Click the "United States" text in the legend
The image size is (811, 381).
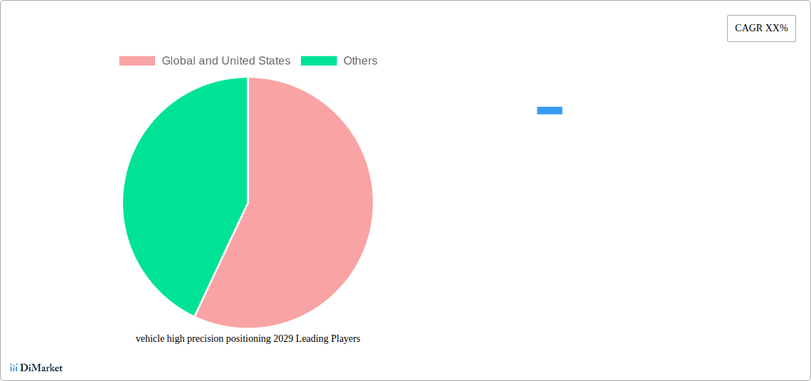point(256,61)
